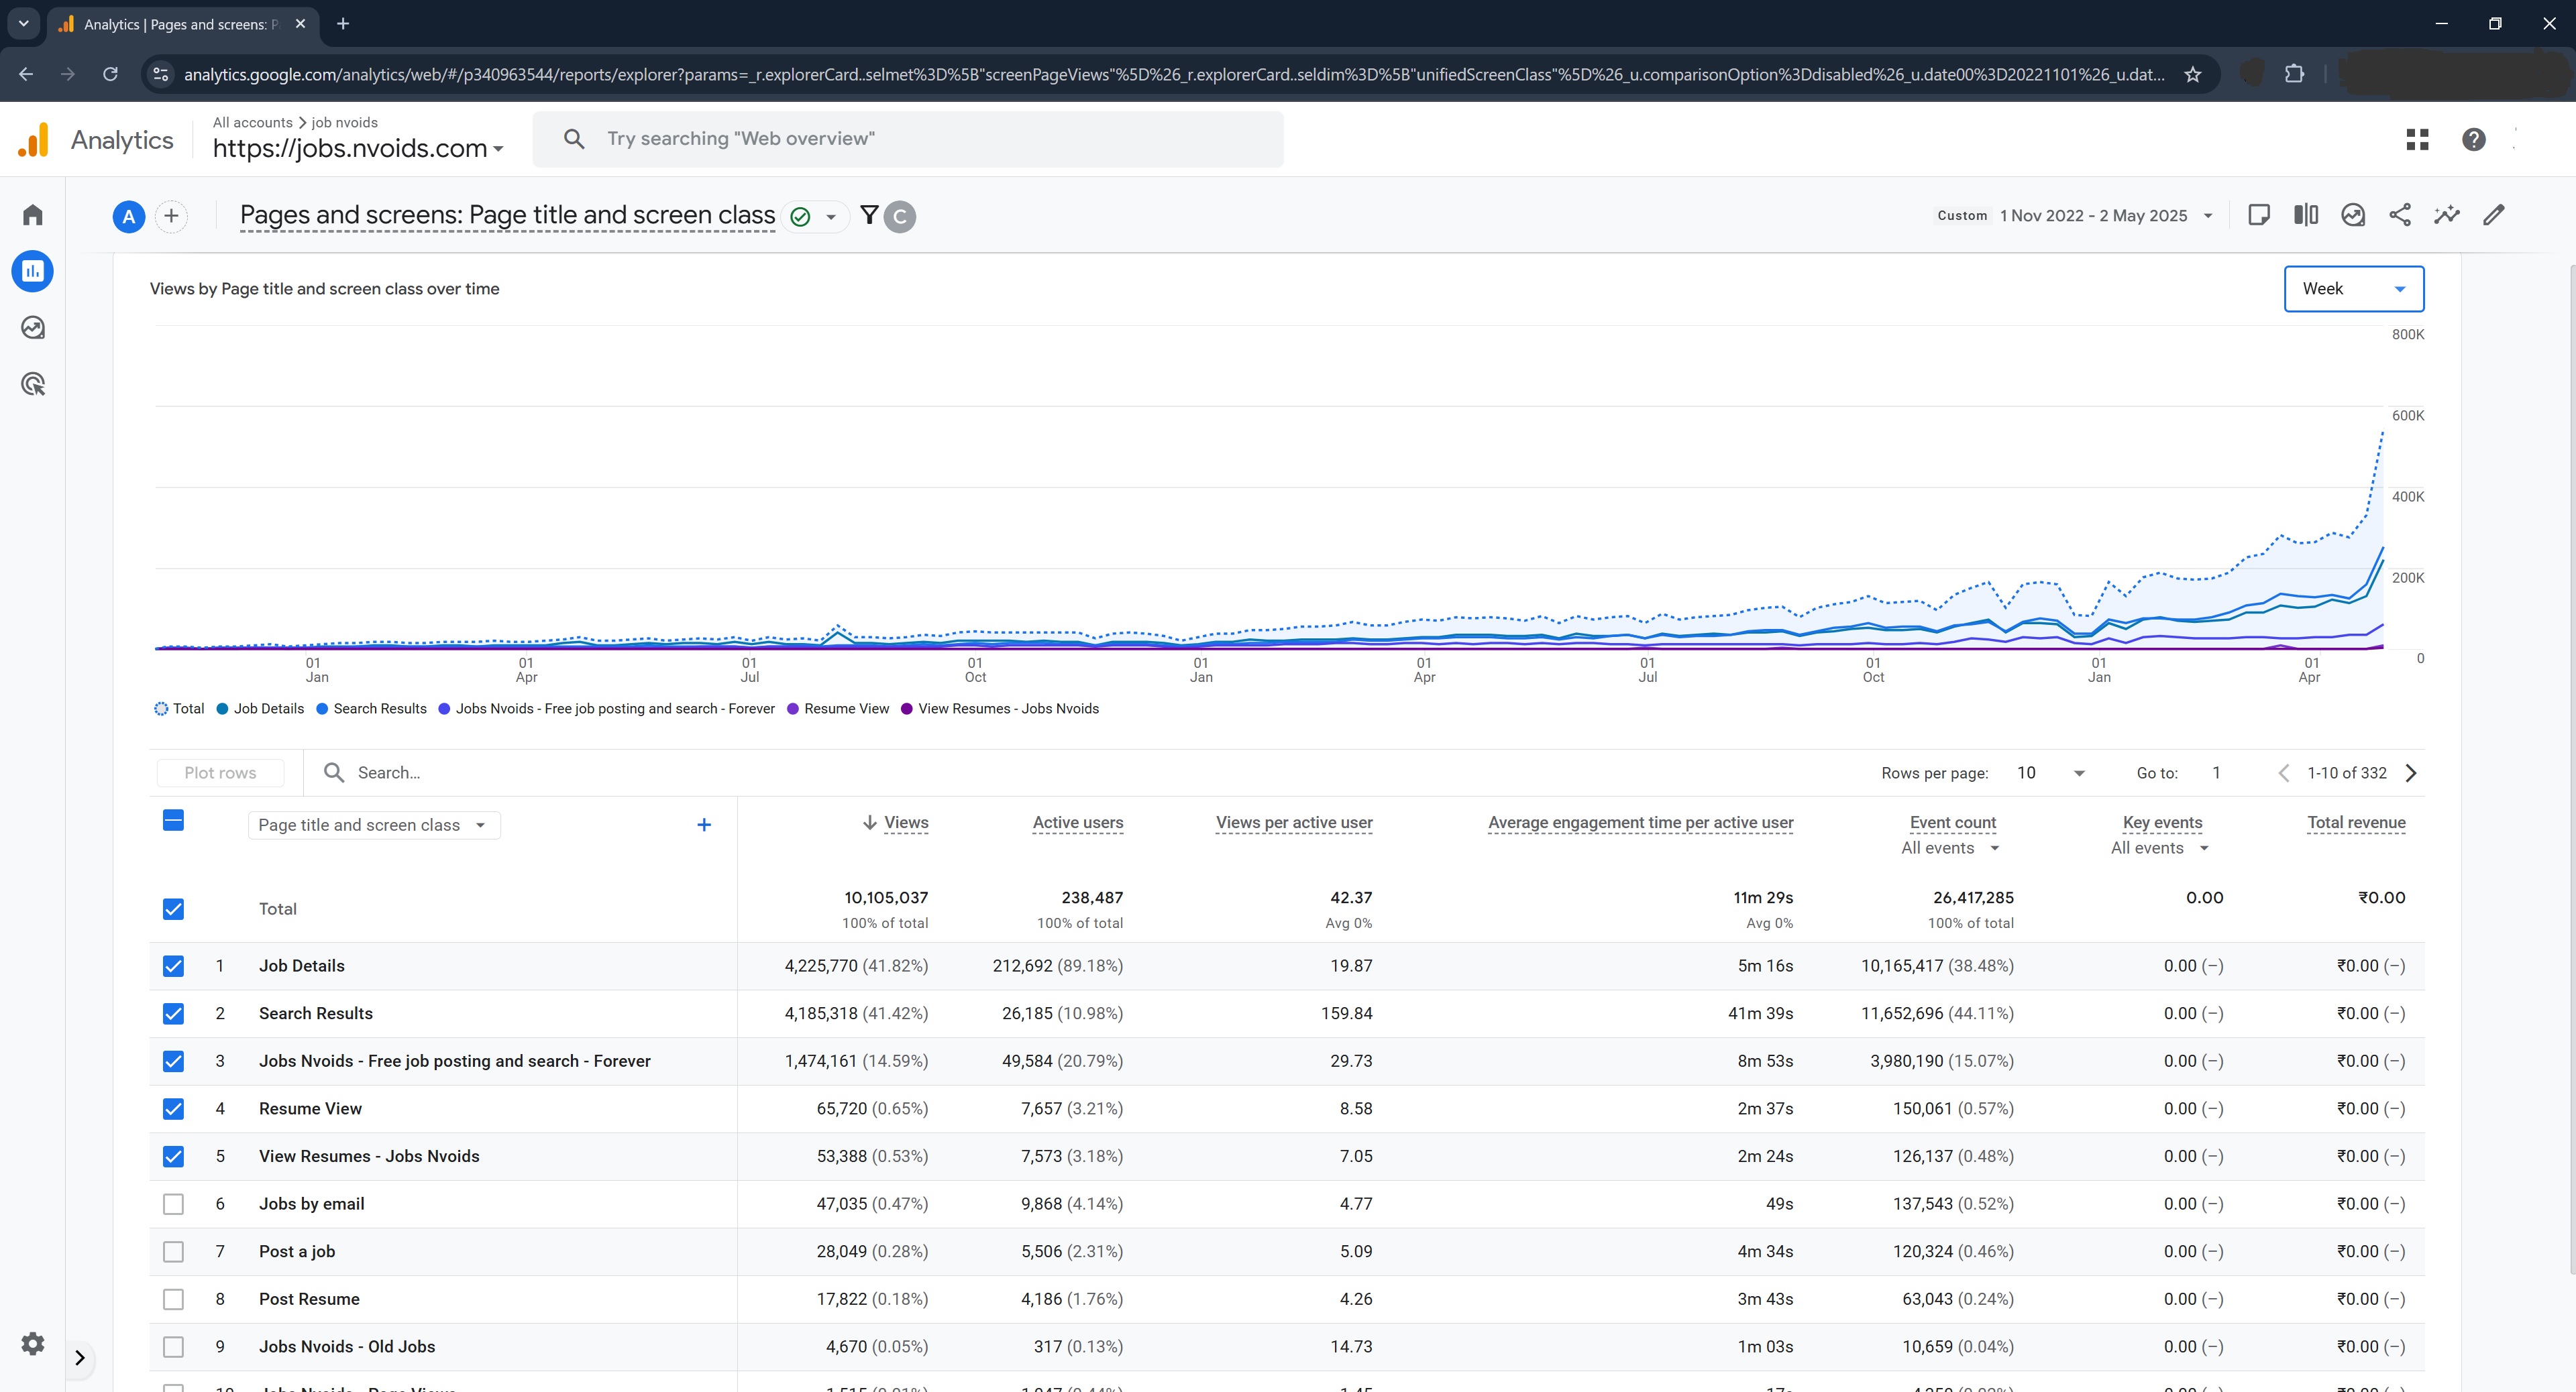2576x1392 pixels.
Task: Sort by Total revenue column header
Action: (x=2356, y=823)
